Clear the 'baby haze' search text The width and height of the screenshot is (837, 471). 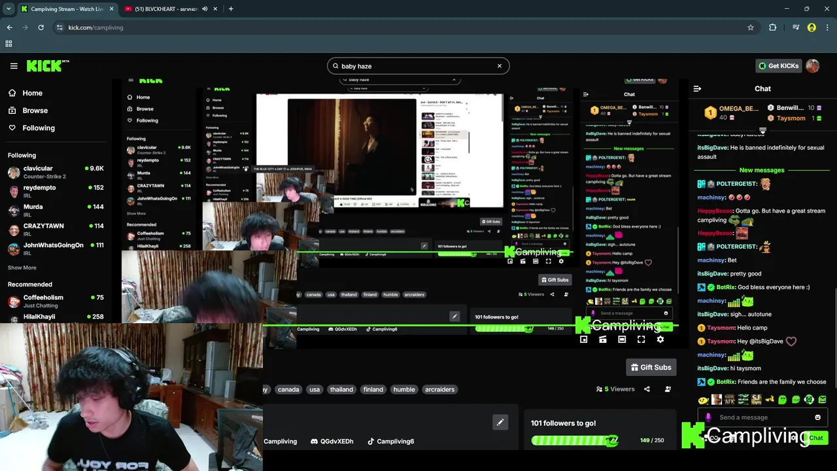coord(500,66)
